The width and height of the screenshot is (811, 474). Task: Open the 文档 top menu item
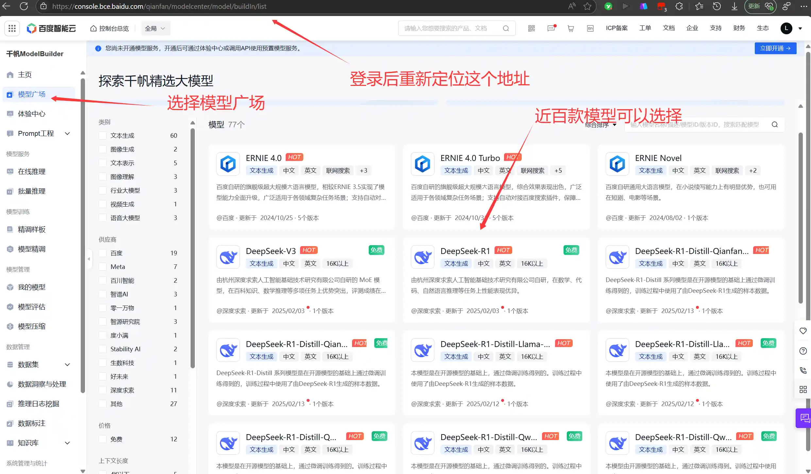[x=668, y=28]
